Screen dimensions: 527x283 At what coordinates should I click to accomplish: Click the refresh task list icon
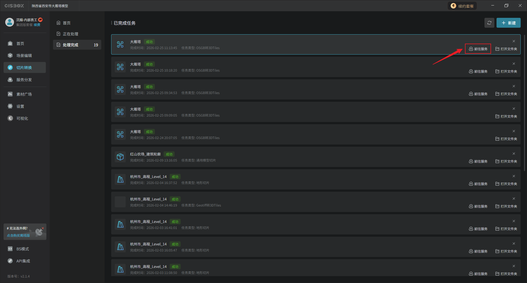[489, 23]
